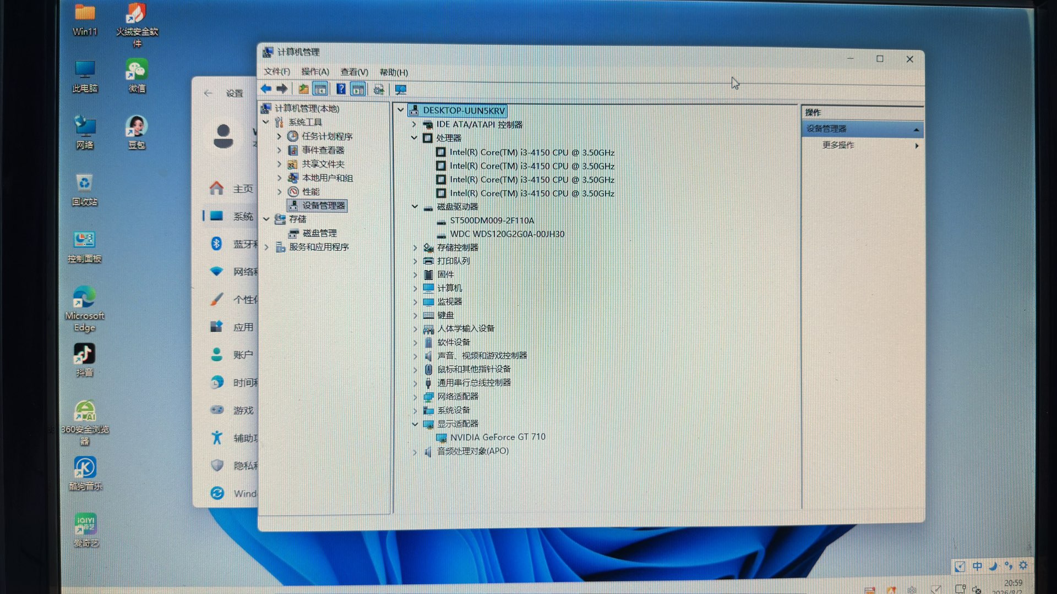Expand the 声音、视频和游戏控制器 category
The width and height of the screenshot is (1057, 594).
point(415,356)
